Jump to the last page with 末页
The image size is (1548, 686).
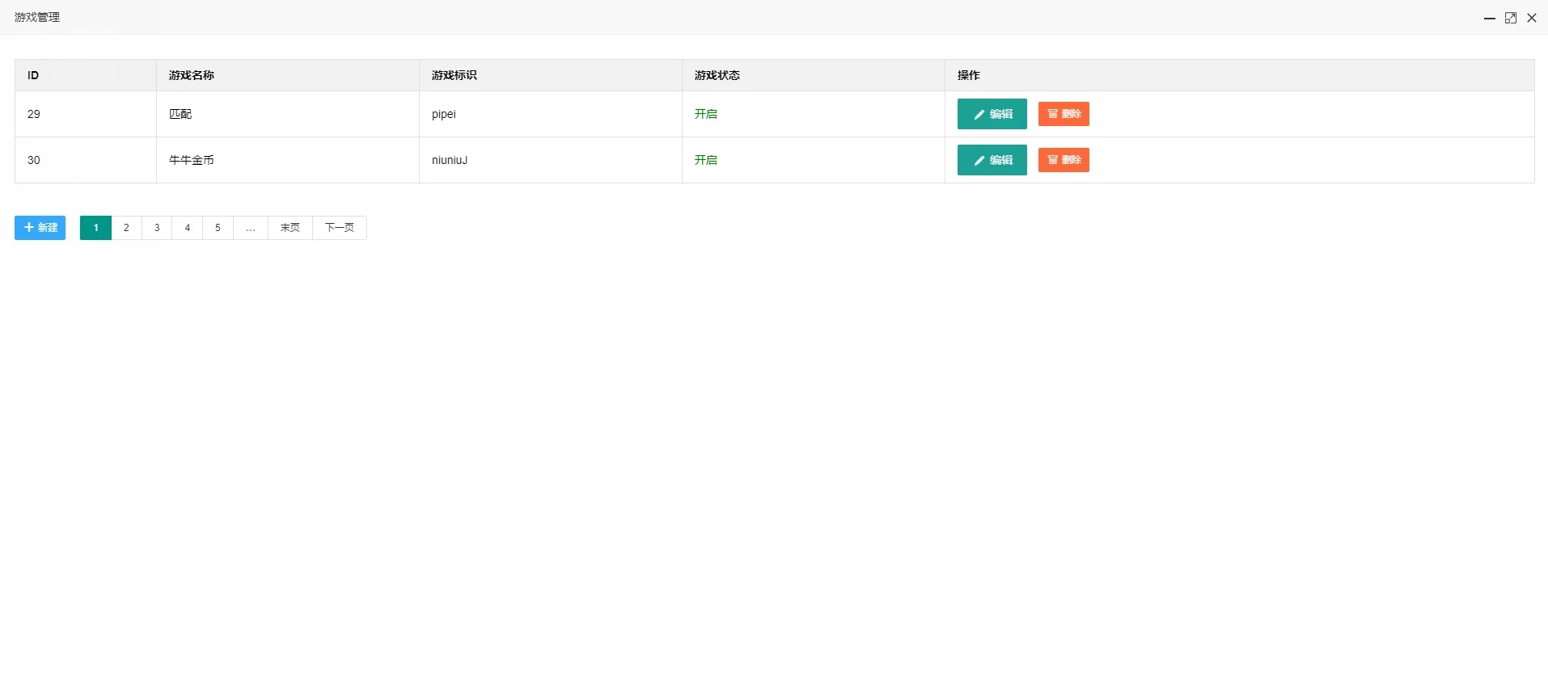coord(290,228)
